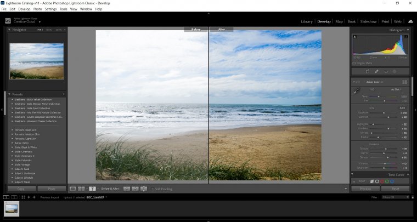Switch to Reference view in toolbar
This screenshot has width=417, height=222.
point(81,189)
